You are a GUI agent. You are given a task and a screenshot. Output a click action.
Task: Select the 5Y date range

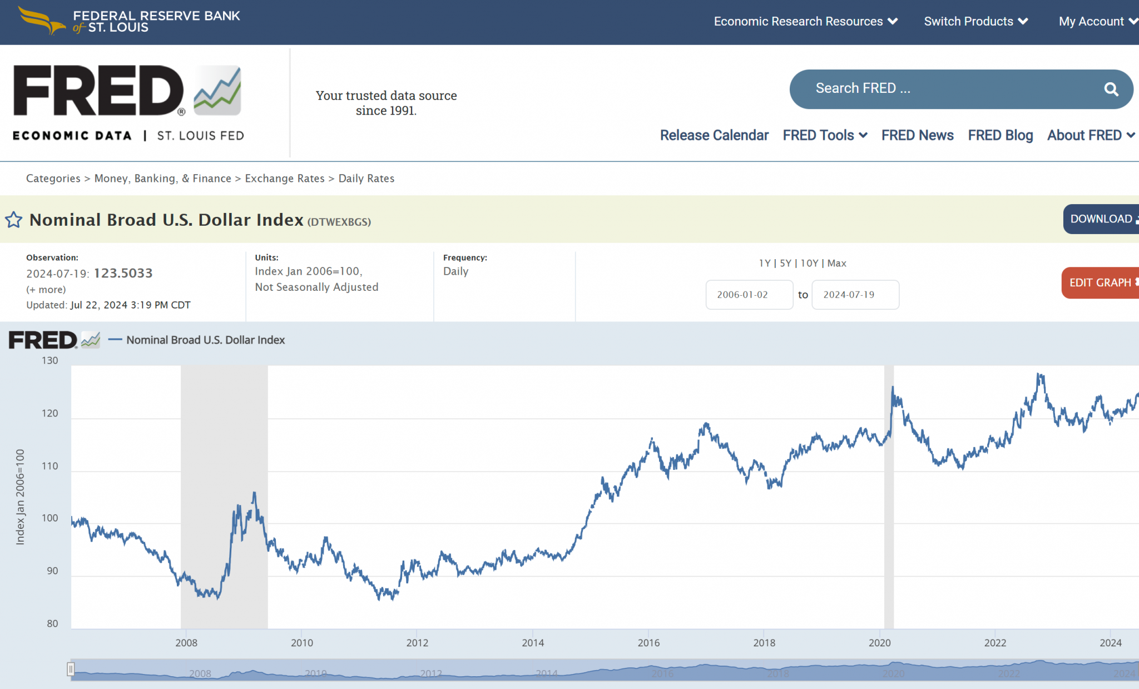click(x=785, y=263)
